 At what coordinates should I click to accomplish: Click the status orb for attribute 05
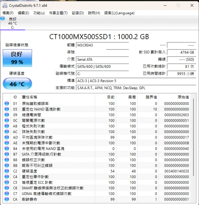[x=7, y=109]
